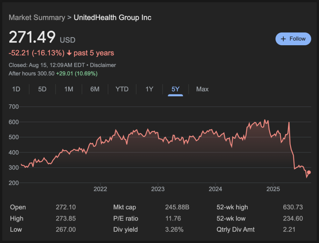Screen dimensions: 319x243
Task: Click the 200 y-axis label
Action: 14,183
